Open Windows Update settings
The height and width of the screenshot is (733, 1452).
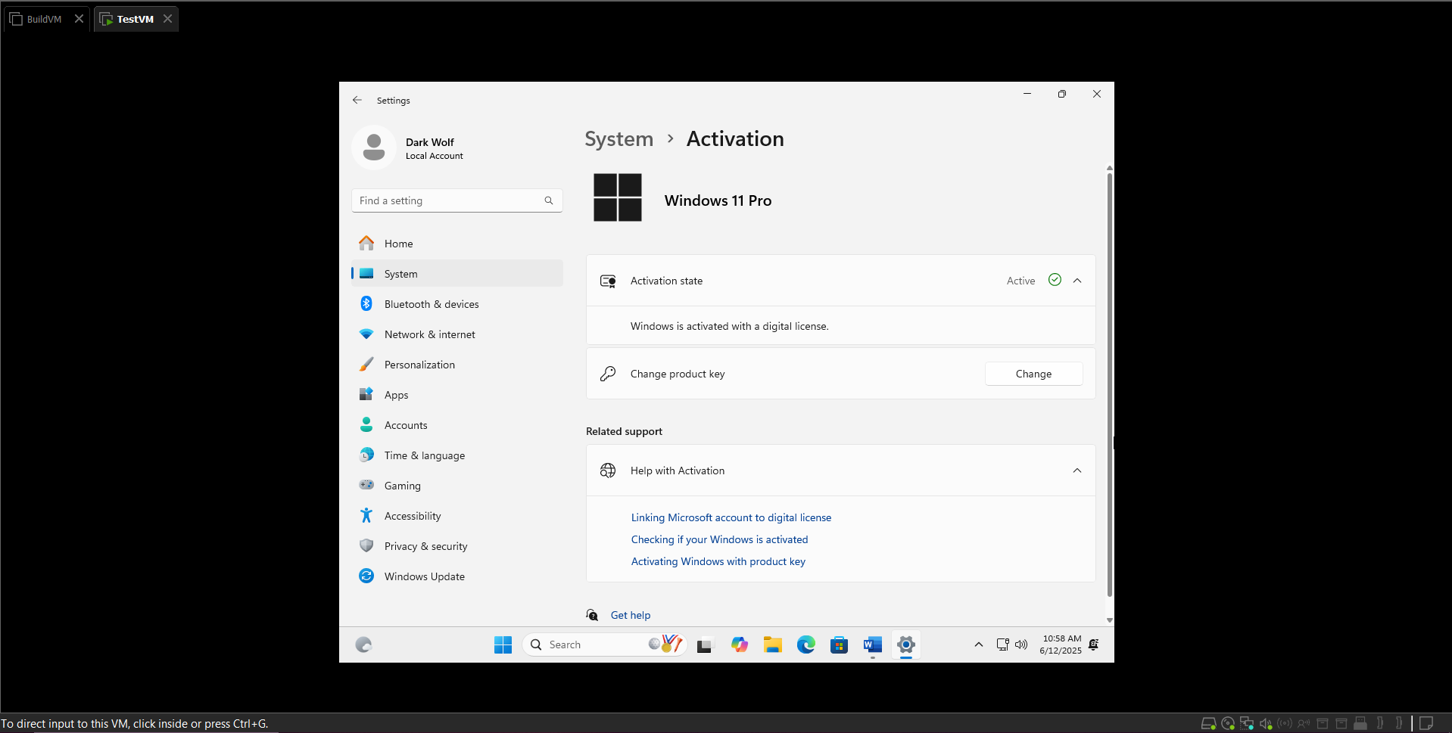pyautogui.click(x=457, y=576)
